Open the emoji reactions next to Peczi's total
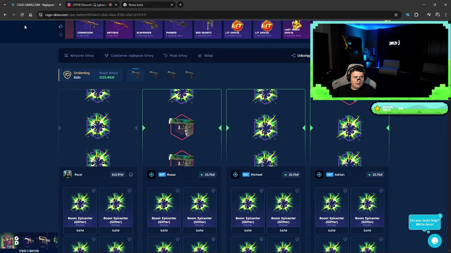451x253 pixels. pyautogui.click(x=131, y=175)
